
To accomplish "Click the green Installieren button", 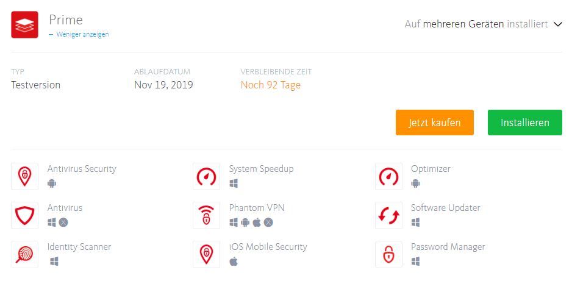I will [x=524, y=123].
